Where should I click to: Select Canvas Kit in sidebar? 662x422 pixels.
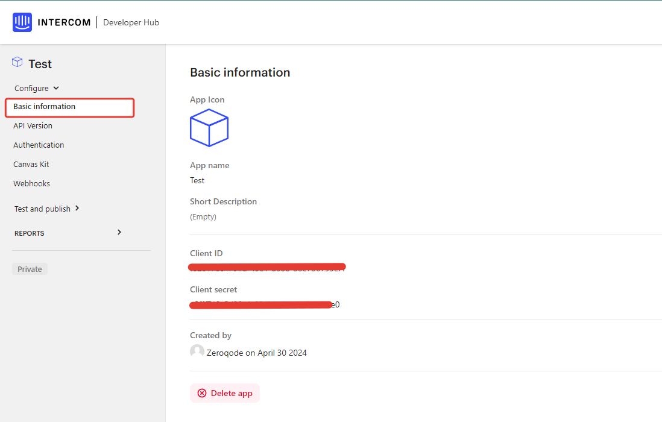pos(31,165)
